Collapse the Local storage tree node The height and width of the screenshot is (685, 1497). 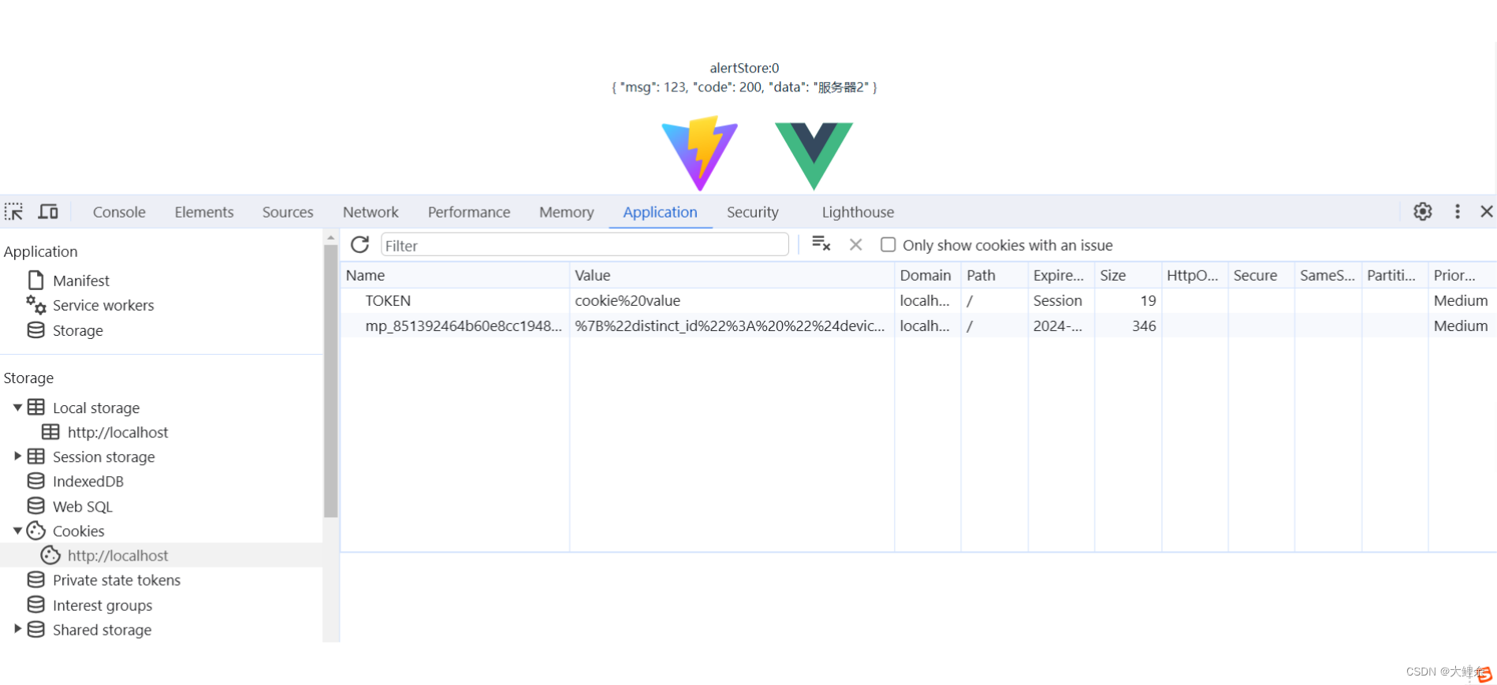click(17, 408)
